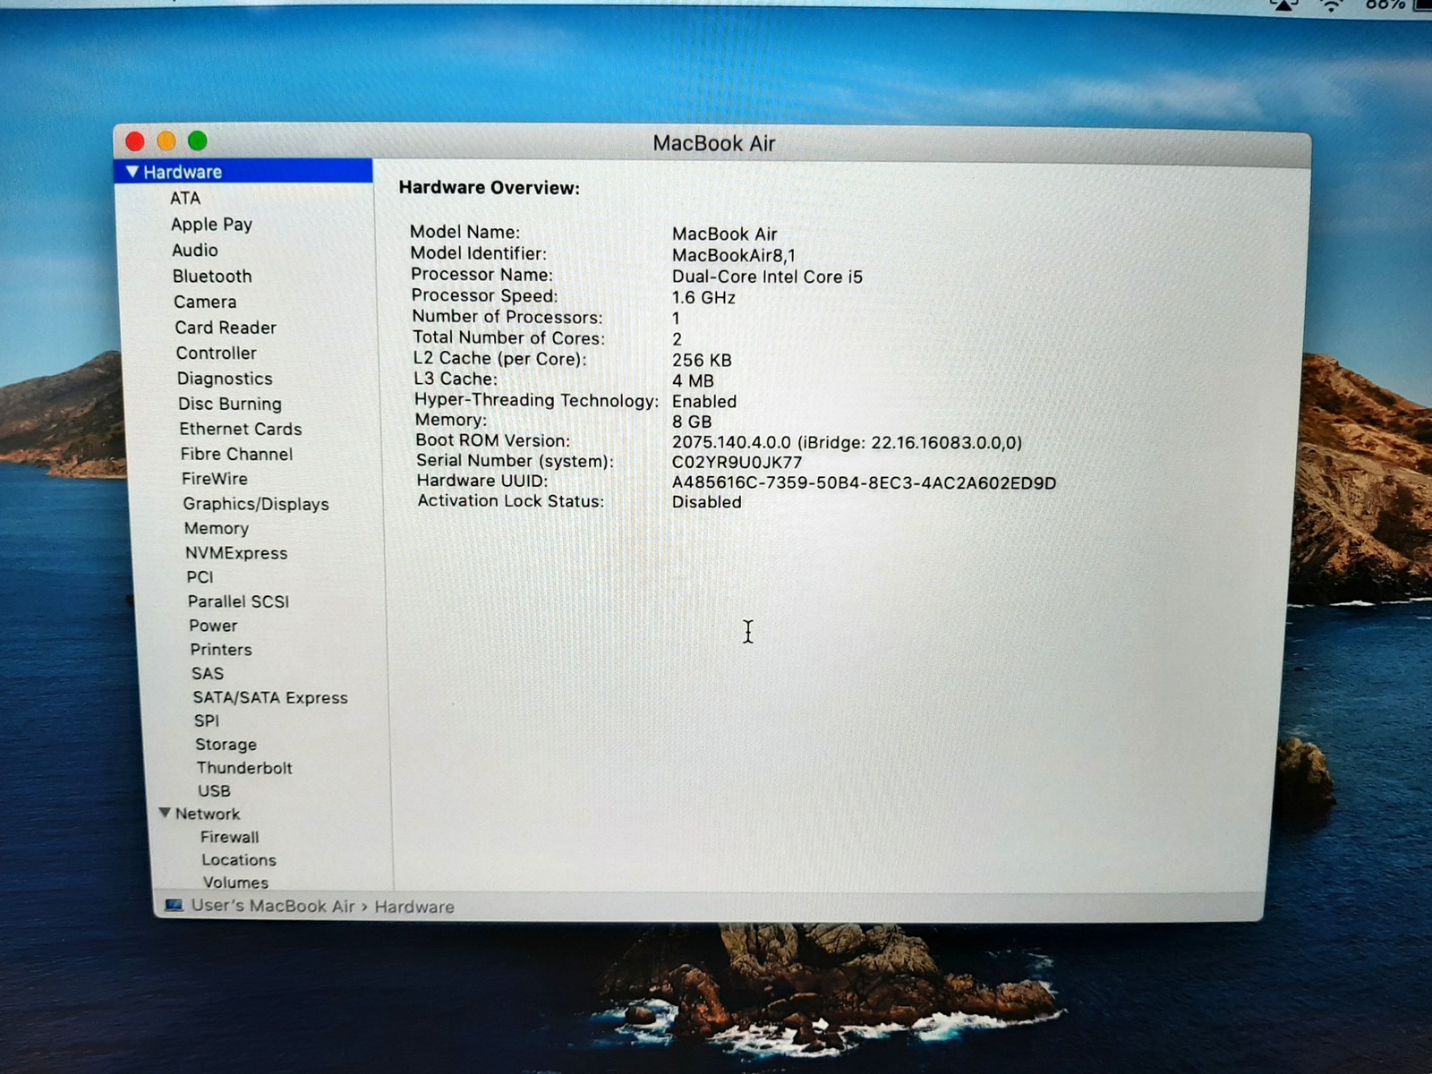Image resolution: width=1432 pixels, height=1074 pixels.
Task: Open Ethernet Cards section
Action: click(241, 429)
